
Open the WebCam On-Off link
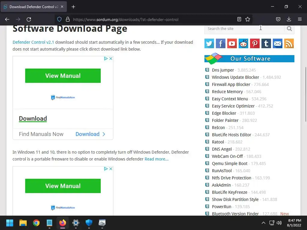coord(227,156)
